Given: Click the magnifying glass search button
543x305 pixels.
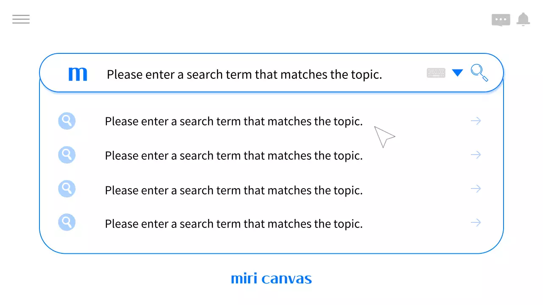Looking at the screenshot, I should click(x=479, y=73).
